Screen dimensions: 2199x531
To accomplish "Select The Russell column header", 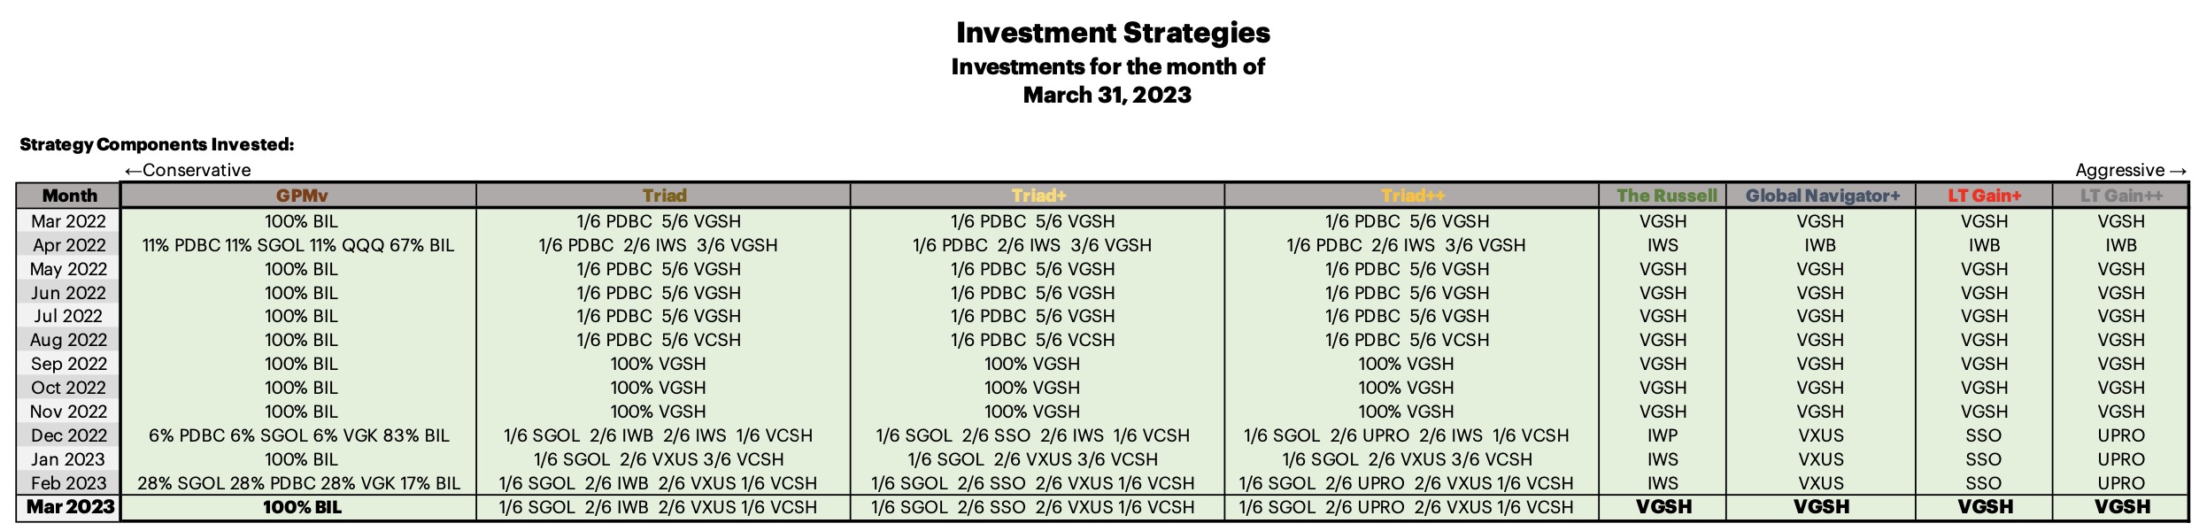I will pyautogui.click(x=1664, y=196).
